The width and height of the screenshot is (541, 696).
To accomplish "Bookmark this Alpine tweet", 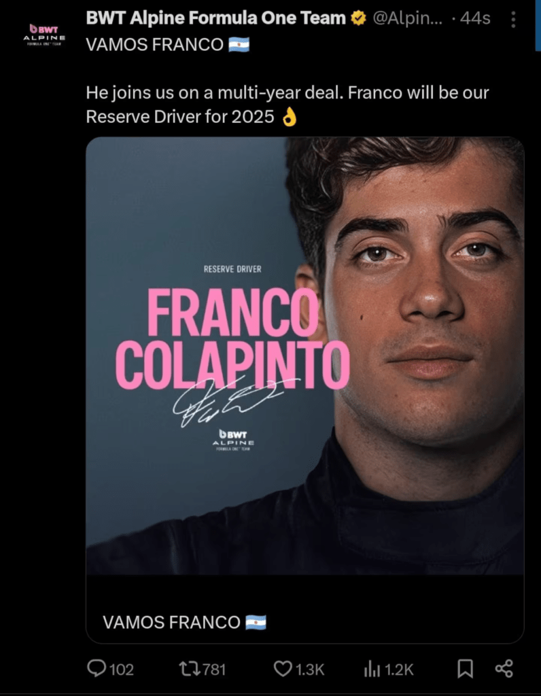I will pos(465,669).
